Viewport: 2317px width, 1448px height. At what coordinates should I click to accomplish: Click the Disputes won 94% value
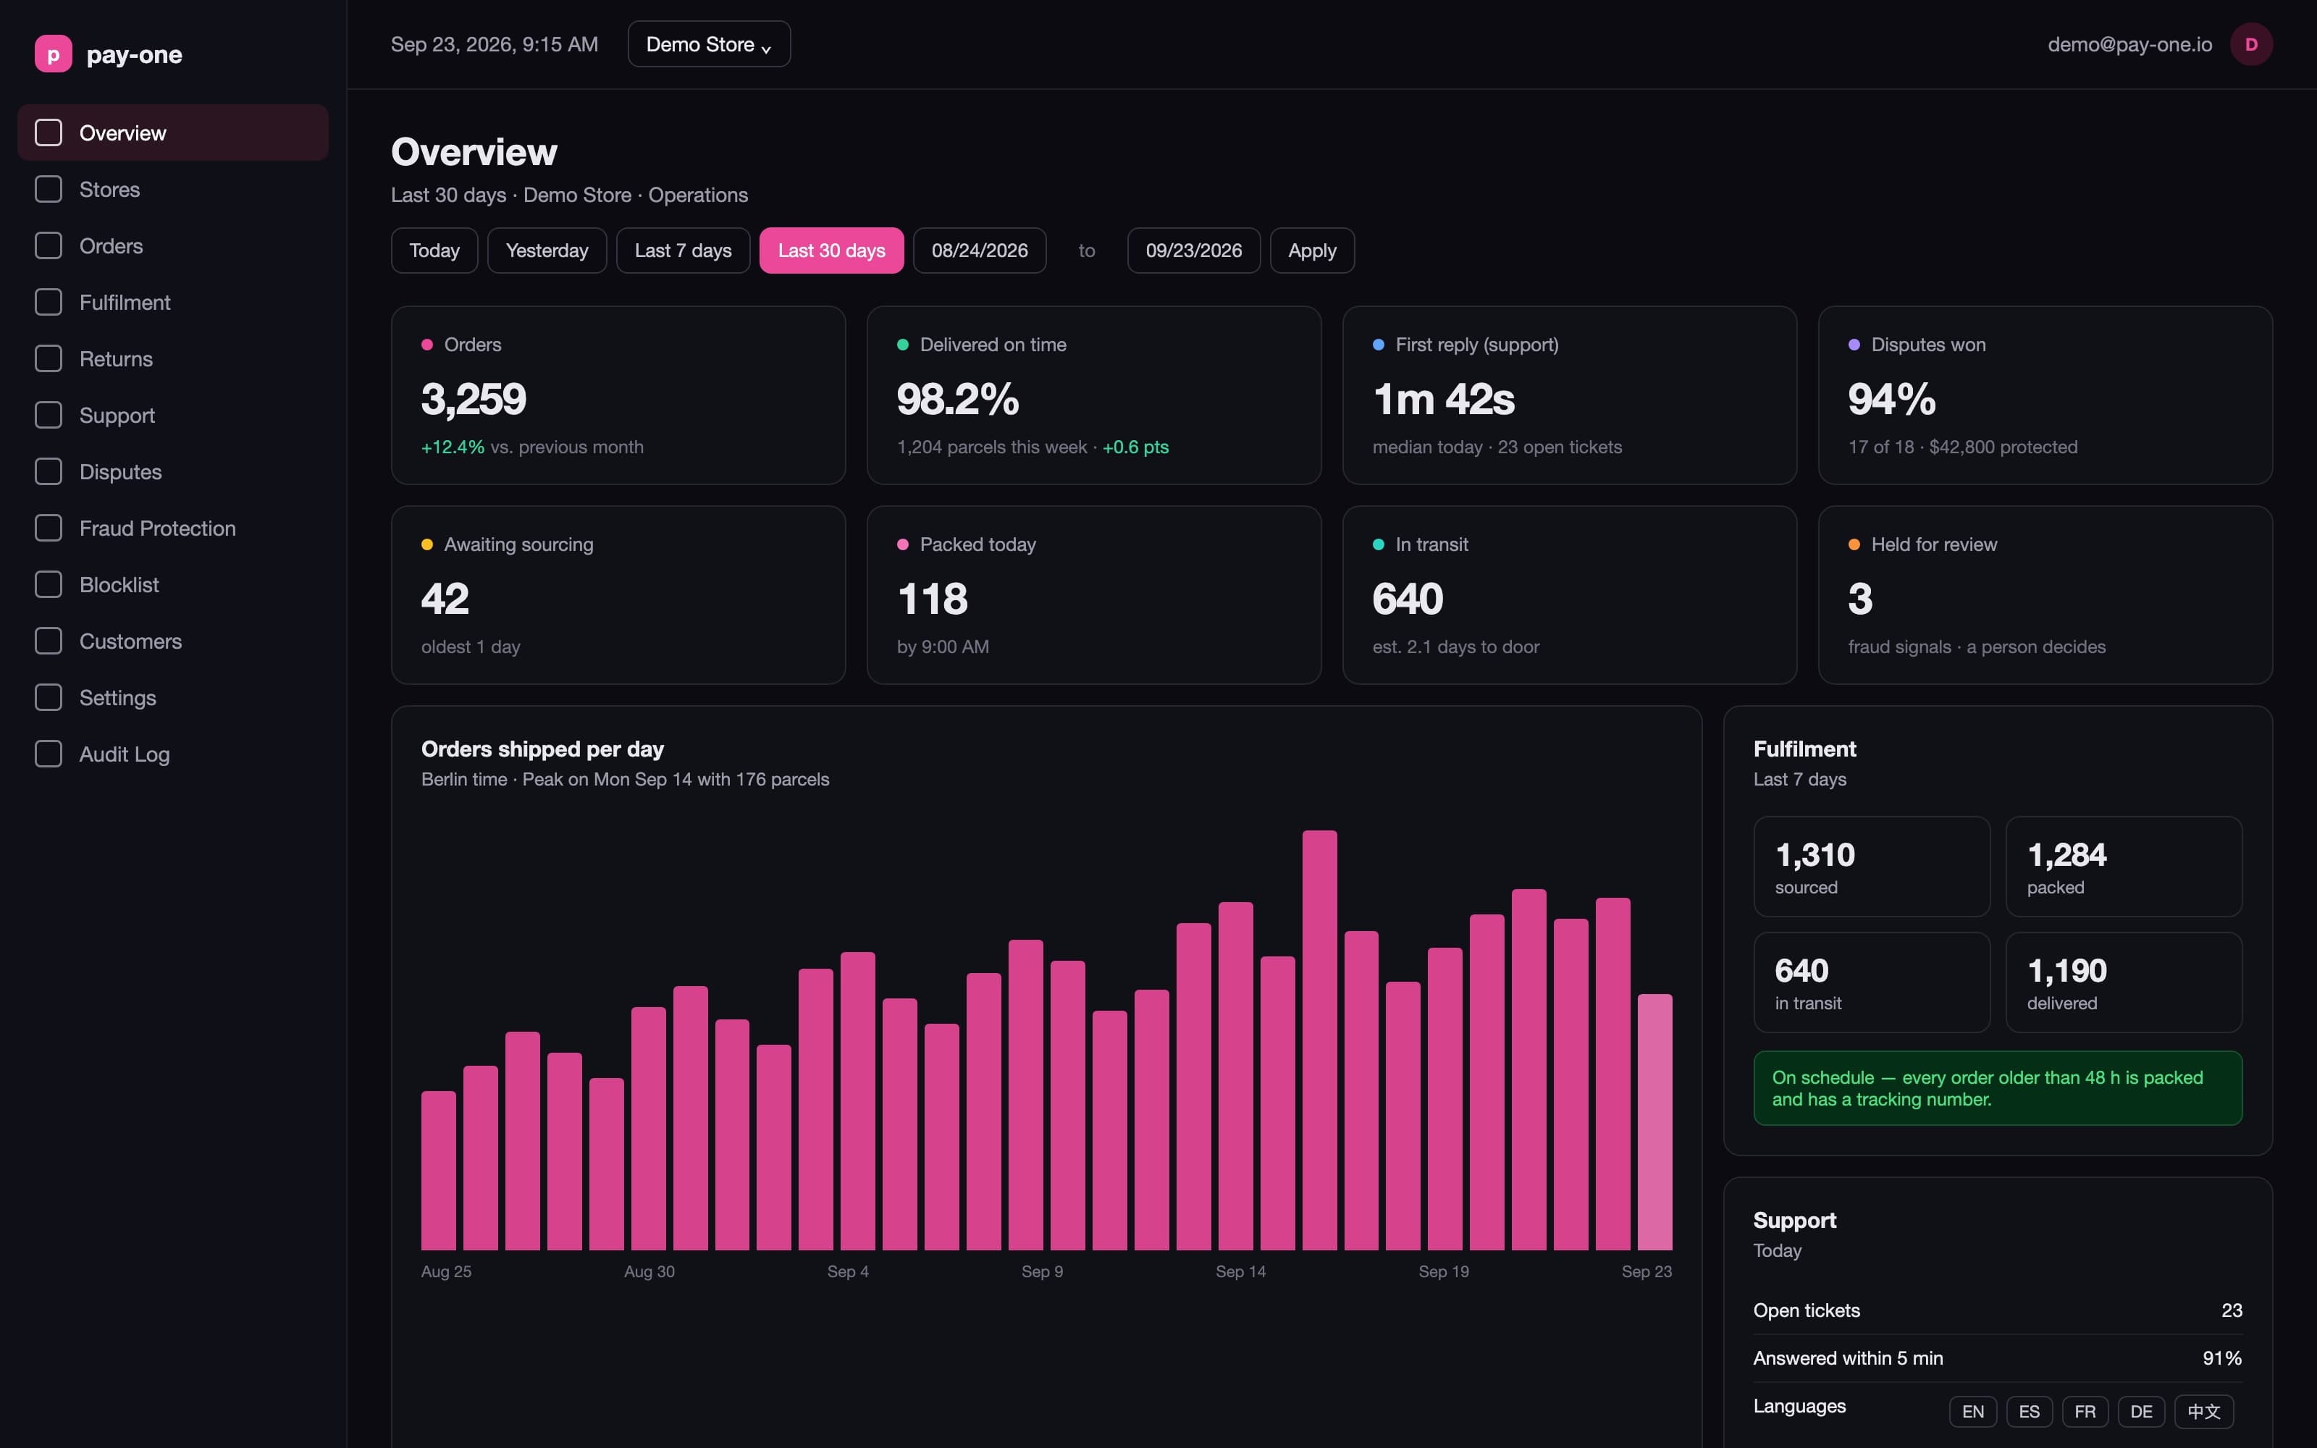(1892, 400)
